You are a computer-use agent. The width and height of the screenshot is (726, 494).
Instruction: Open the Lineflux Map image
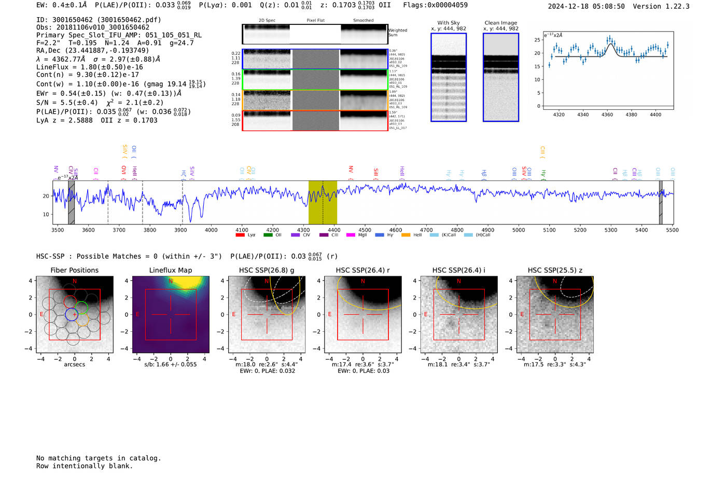[171, 315]
